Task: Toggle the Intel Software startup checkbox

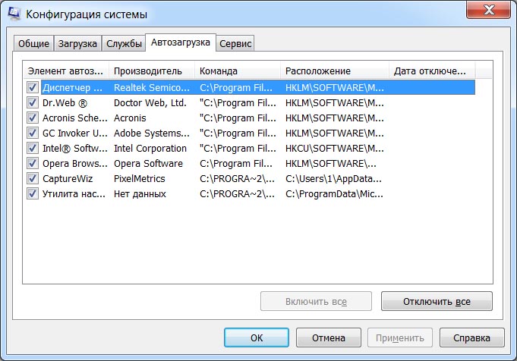Action: tap(32, 148)
